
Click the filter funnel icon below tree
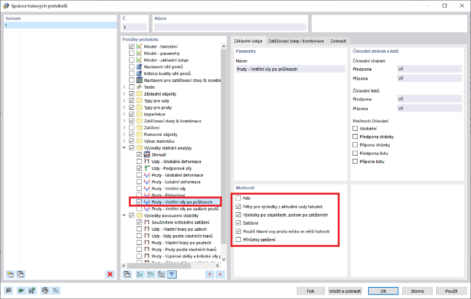coord(172,274)
